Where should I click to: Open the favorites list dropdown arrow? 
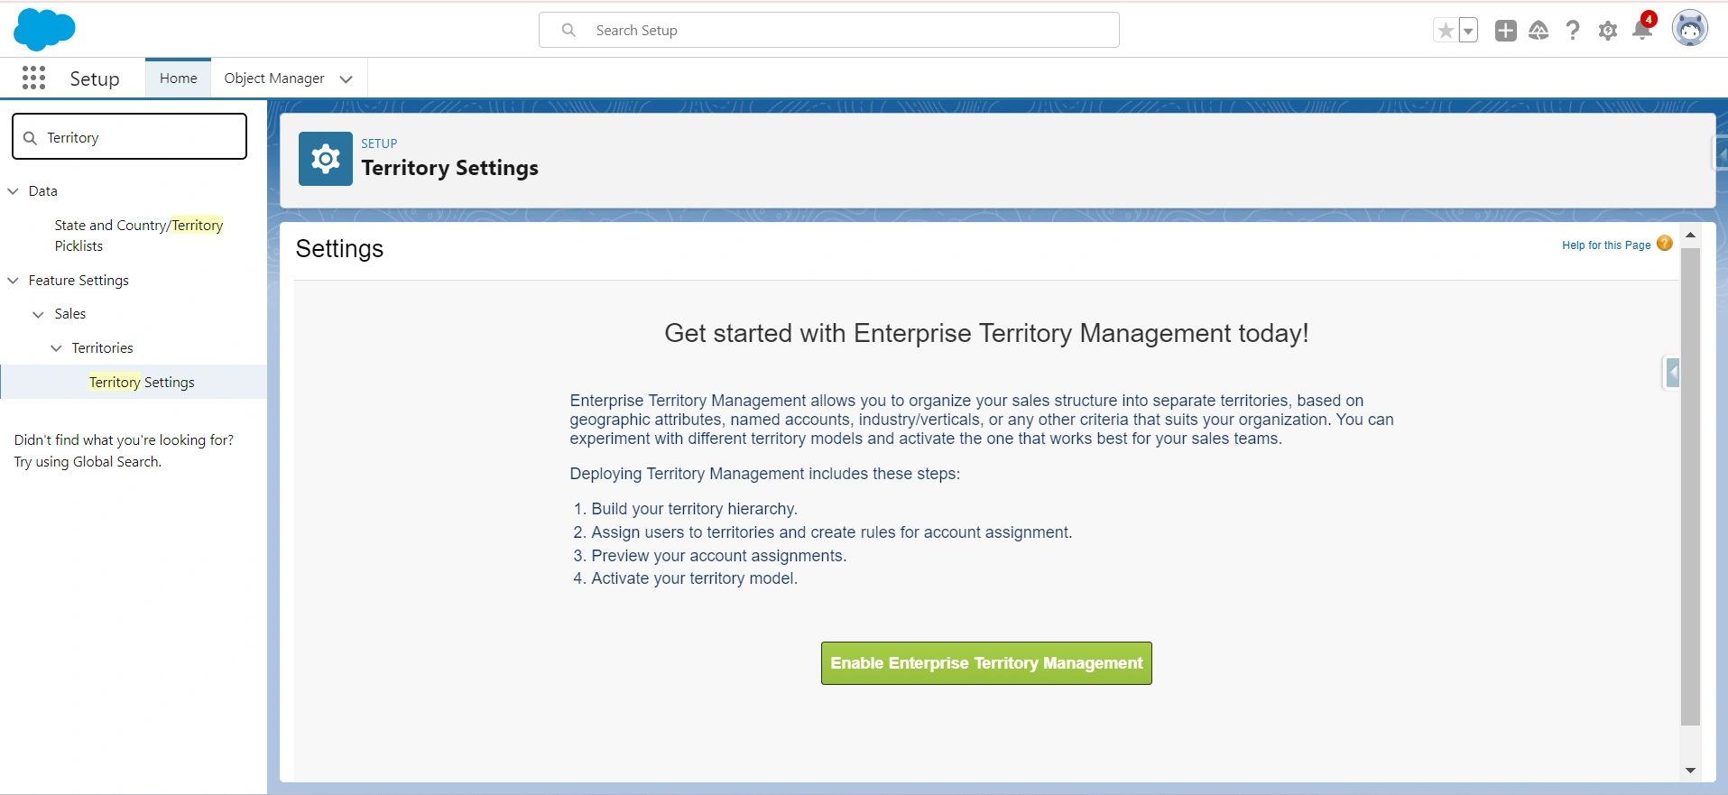click(x=1468, y=31)
